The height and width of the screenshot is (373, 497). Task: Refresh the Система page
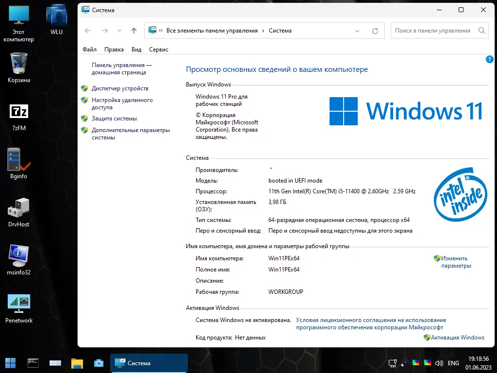tap(375, 31)
